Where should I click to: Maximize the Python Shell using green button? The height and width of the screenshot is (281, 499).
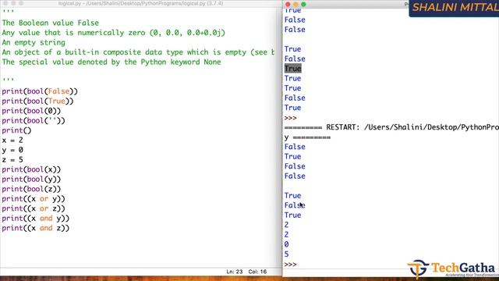point(303,4)
